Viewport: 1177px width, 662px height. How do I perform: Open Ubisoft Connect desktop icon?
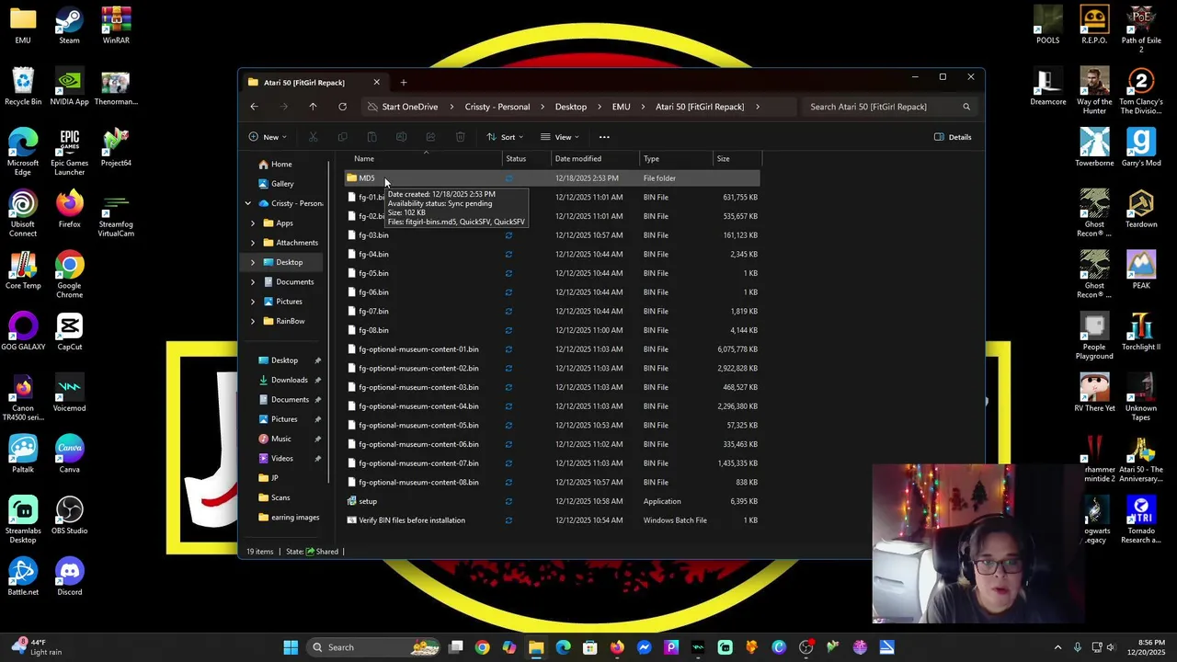[23, 213]
